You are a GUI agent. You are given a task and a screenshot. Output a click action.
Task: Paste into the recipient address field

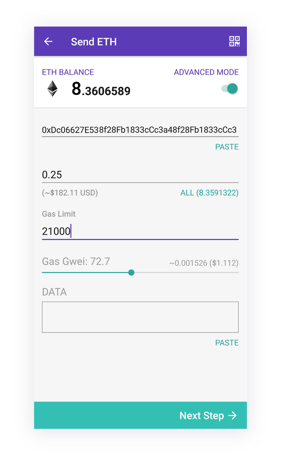227,147
